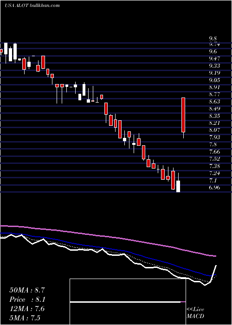232x325 pixels.
Task: Click the 6.96 price axis label
Action: coord(214,188)
